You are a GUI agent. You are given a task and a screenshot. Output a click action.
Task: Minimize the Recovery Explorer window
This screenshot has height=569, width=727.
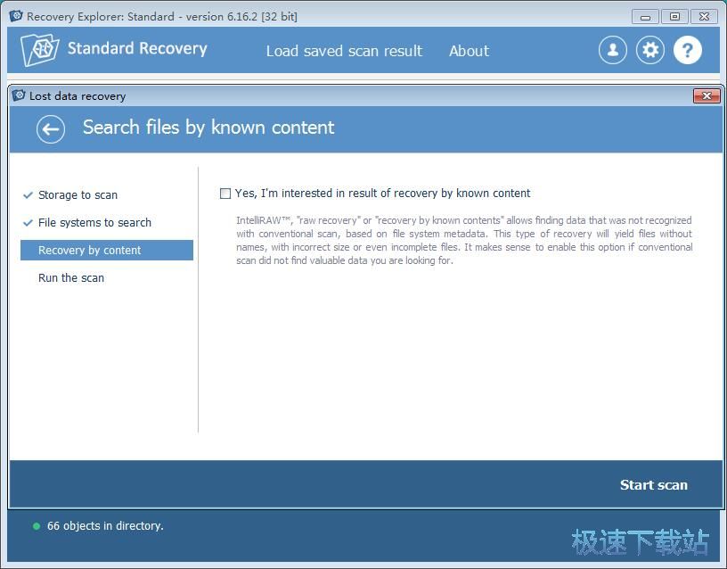645,17
